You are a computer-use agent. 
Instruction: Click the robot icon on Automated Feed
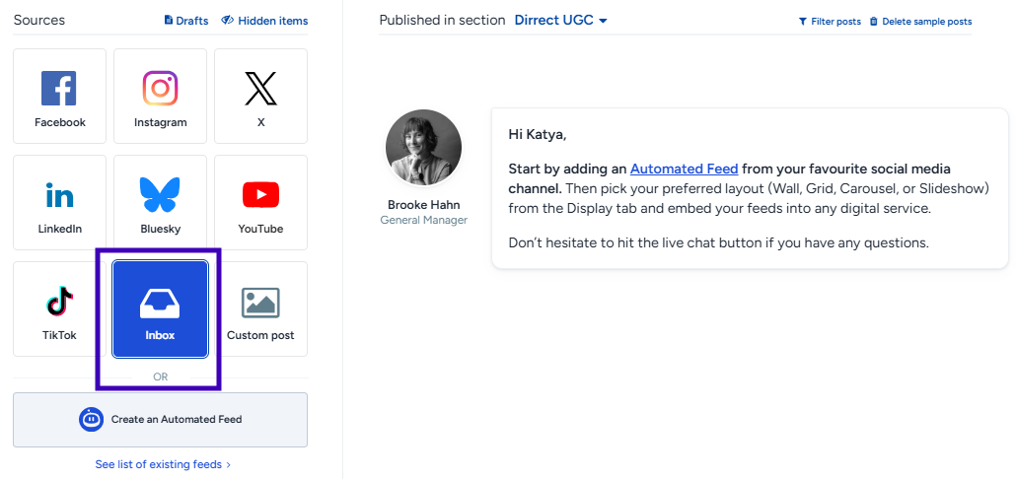91,420
